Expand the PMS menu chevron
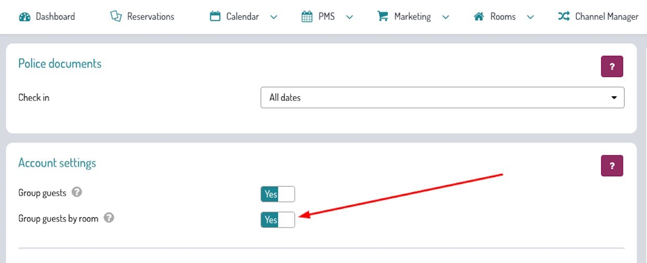Image resolution: width=647 pixels, height=263 pixels. [350, 17]
